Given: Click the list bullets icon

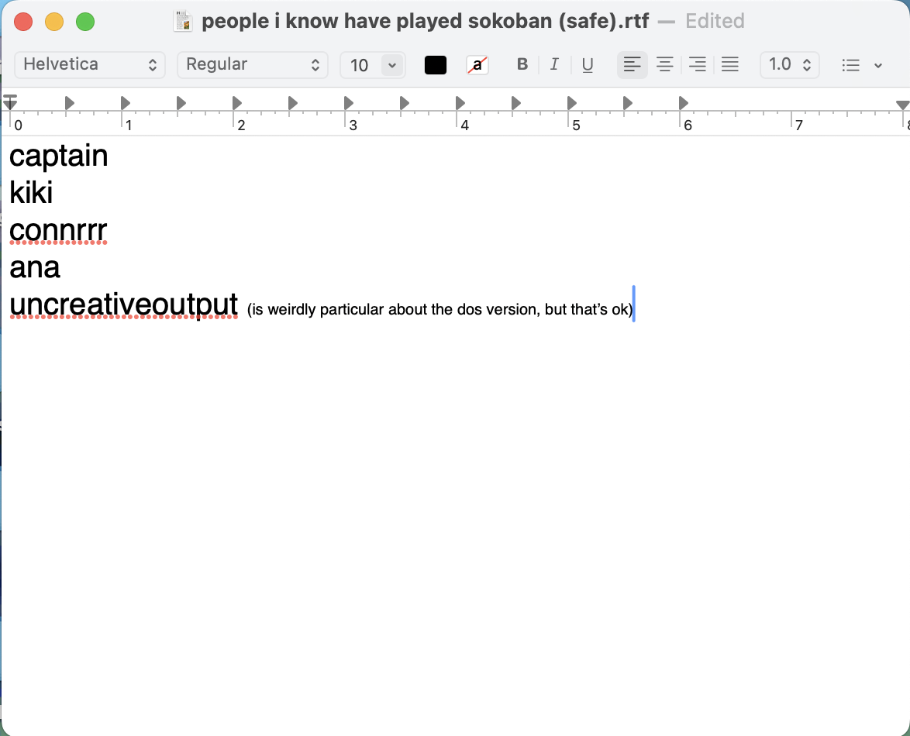Looking at the screenshot, I should point(851,65).
